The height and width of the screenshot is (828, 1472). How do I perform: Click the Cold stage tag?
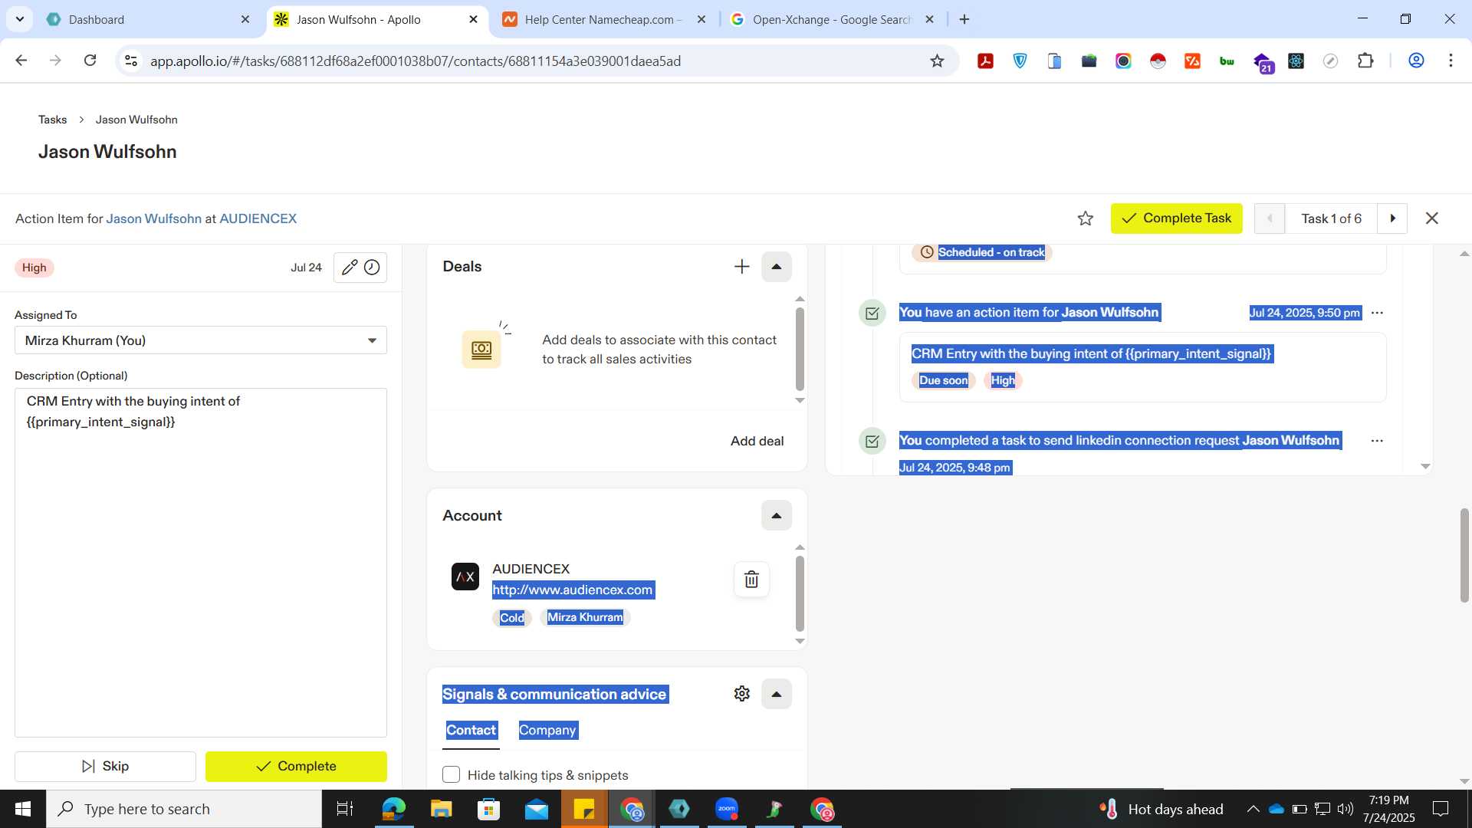point(511,618)
